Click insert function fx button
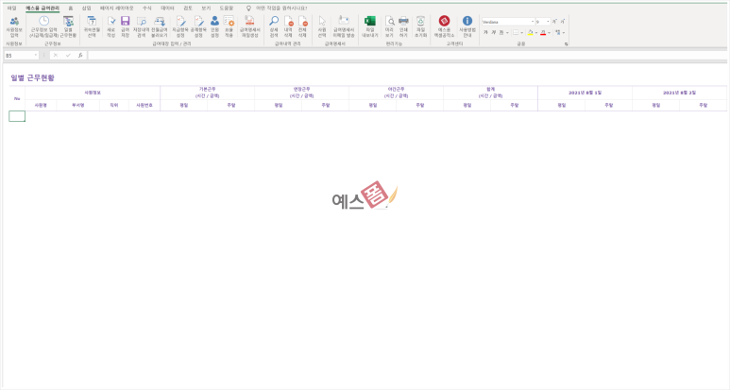730x390 pixels. pyautogui.click(x=80, y=56)
